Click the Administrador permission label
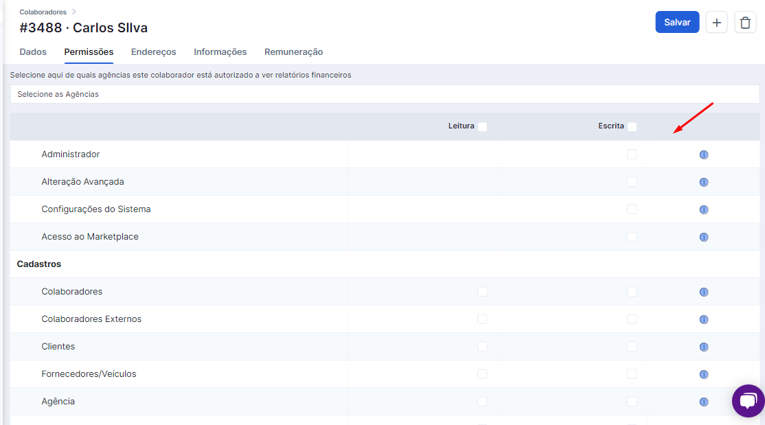Image resolution: width=765 pixels, height=425 pixels. coord(70,154)
